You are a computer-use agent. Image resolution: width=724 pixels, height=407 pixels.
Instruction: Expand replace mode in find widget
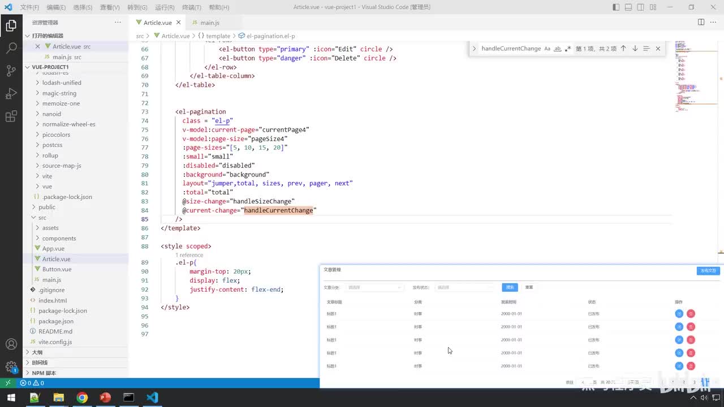click(x=474, y=49)
